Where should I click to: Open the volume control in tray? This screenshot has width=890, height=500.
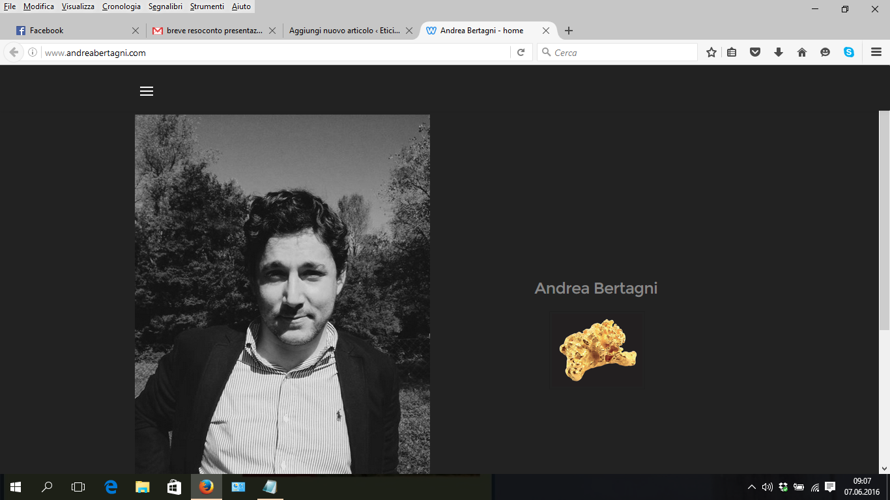[x=768, y=487]
